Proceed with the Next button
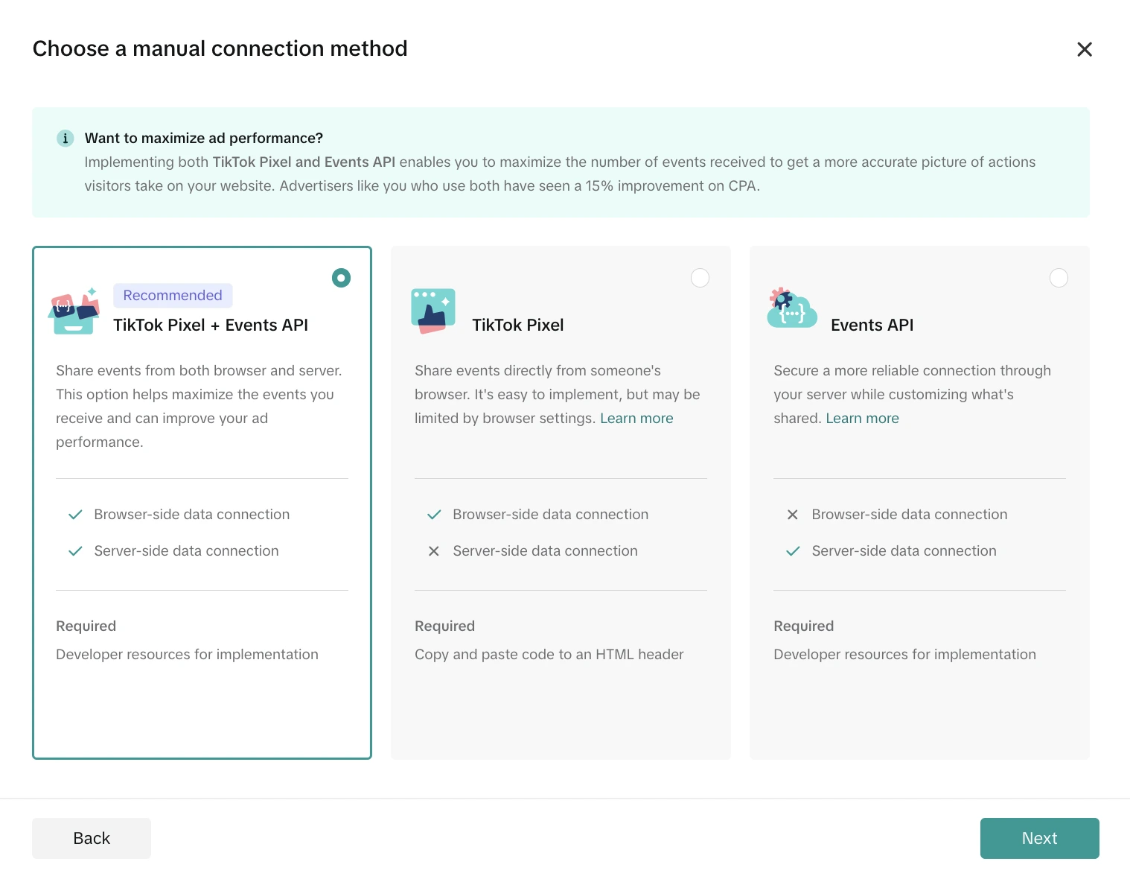 (1039, 838)
